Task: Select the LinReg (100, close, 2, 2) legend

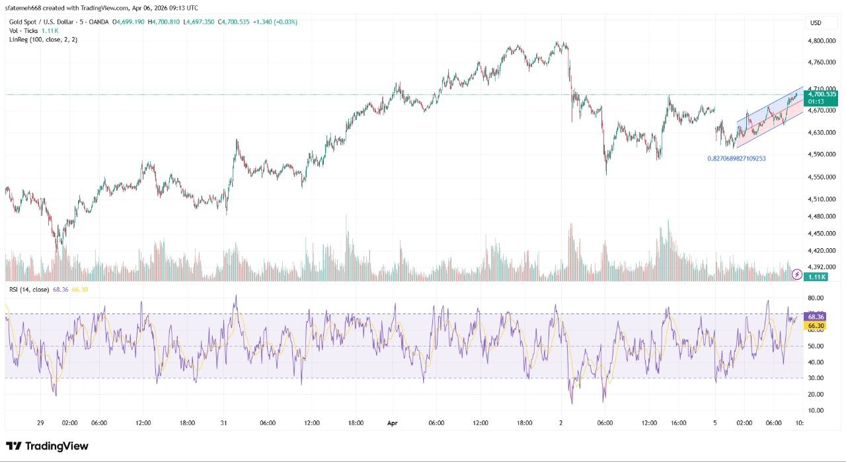Action: pyautogui.click(x=43, y=40)
